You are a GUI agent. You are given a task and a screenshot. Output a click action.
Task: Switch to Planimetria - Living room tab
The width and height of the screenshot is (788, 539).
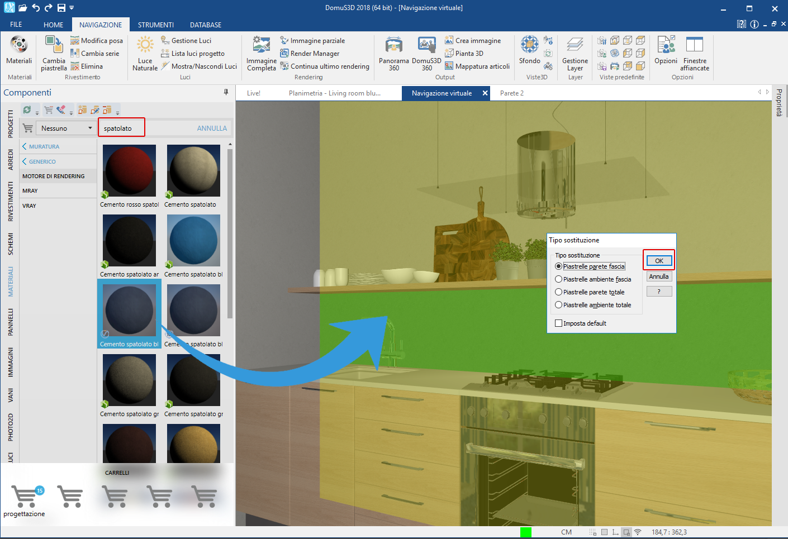335,93
